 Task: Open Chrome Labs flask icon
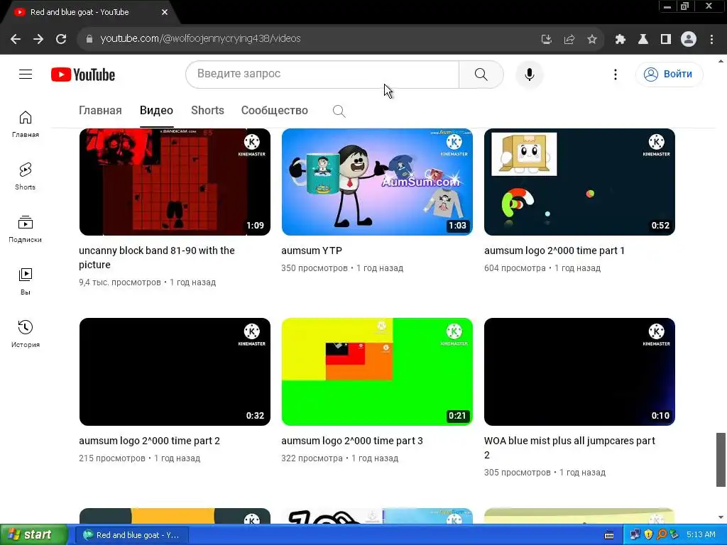click(x=643, y=39)
